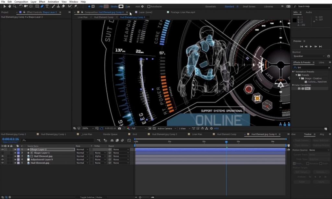Select the Rectangle shape tool
Screen dimensions: 332x199
(x=37, y=6)
